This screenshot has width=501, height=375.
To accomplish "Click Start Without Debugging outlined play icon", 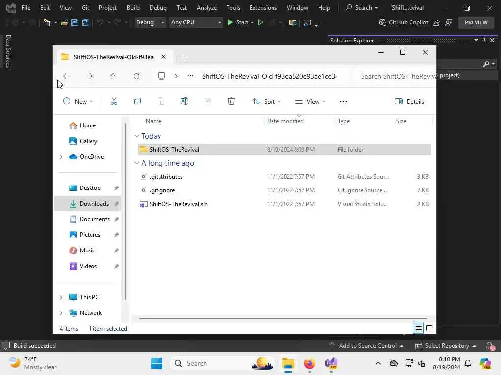I will [x=260, y=22].
